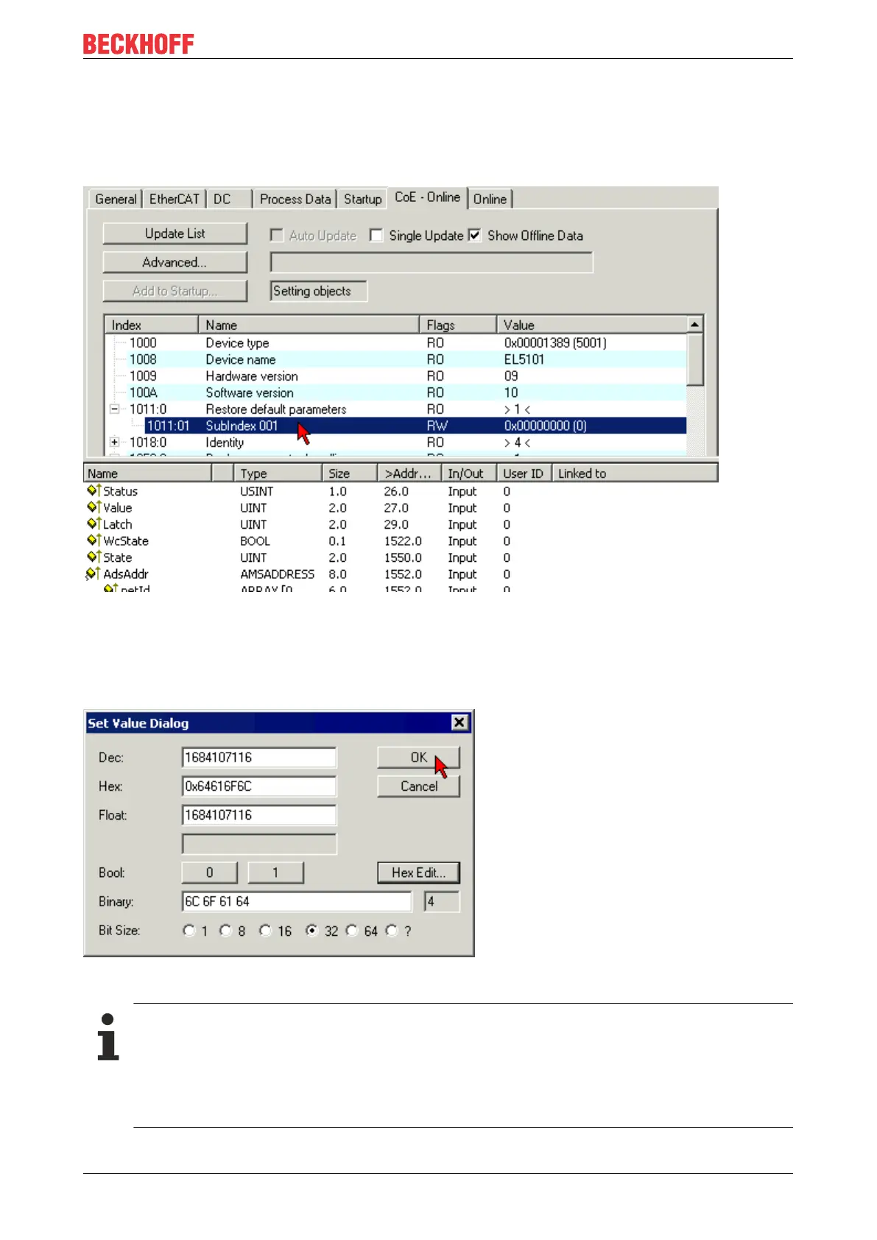The width and height of the screenshot is (877, 1240).
Task: Choose the 32 bit size option
Action: (312, 931)
